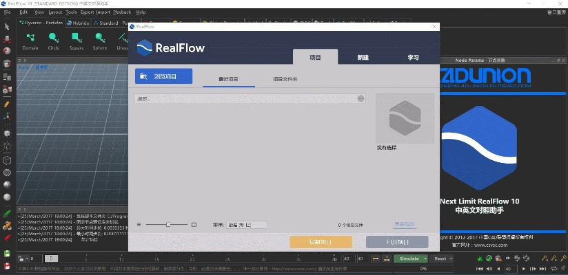Switch to list view icon beside slider
Screen dimensions: 568x275
pos(139,224)
